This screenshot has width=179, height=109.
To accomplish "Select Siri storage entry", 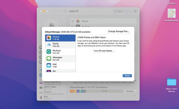I will point(60,71).
